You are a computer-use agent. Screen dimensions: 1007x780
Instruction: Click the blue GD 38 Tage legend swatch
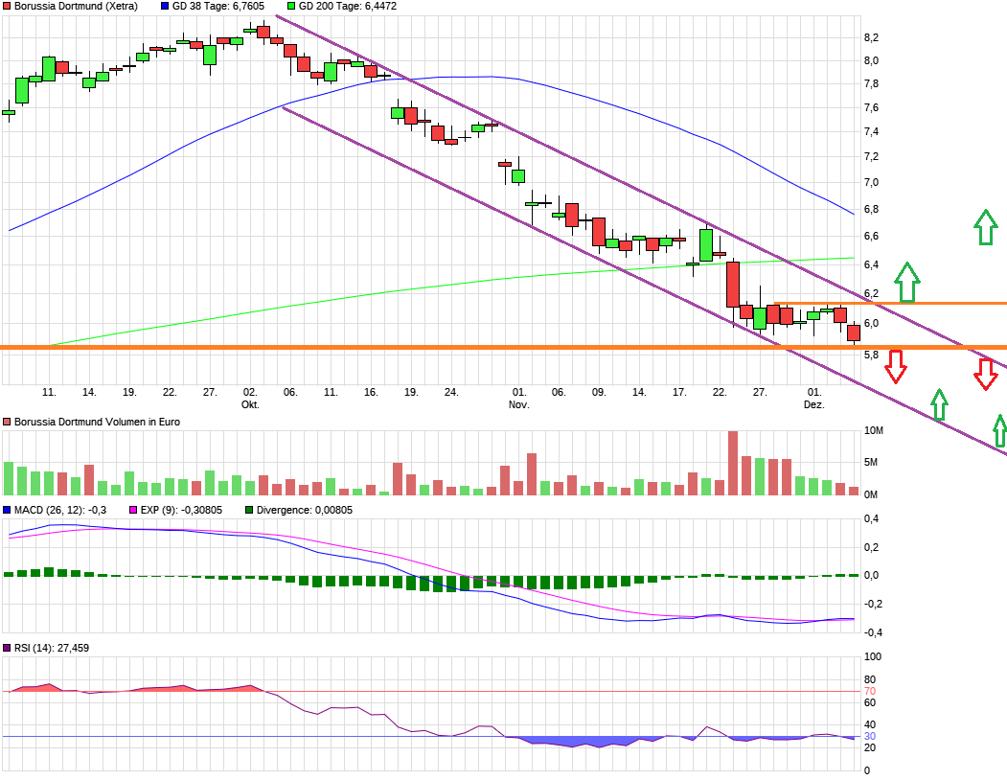coord(165,6)
